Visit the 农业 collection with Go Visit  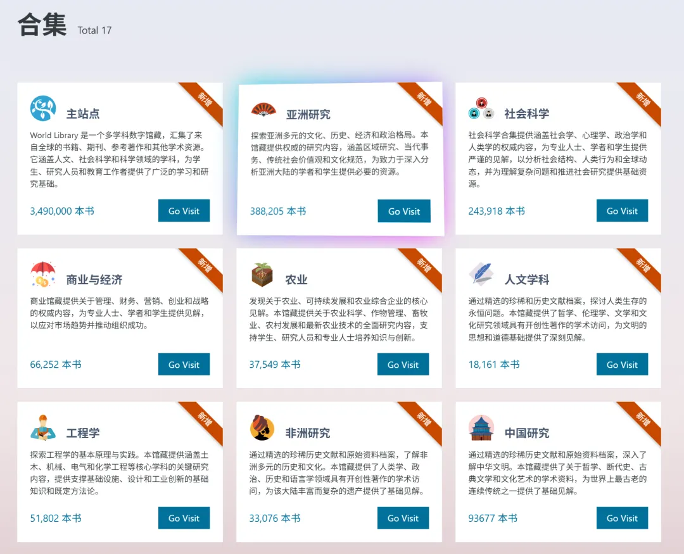click(x=403, y=364)
